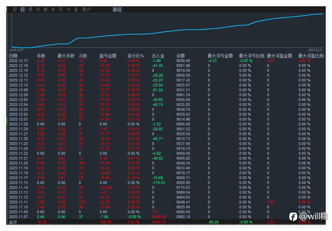This screenshot has width=332, height=231.
Task: Select the 2025.12.12 date cell
Action: point(18,75)
